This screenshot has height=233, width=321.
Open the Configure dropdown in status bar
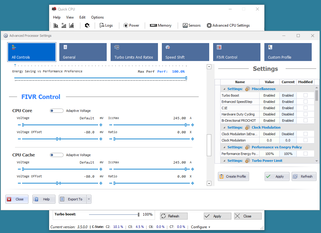pyautogui.click(x=201, y=227)
